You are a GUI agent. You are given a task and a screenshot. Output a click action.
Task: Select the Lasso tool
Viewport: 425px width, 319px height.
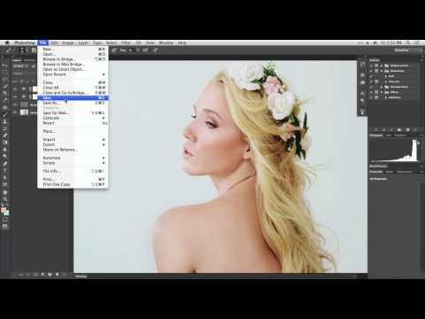[4, 79]
